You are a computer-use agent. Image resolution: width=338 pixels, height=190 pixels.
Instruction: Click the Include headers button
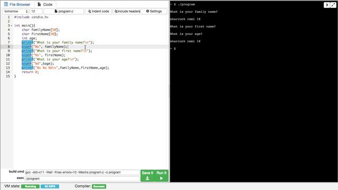(127, 11)
